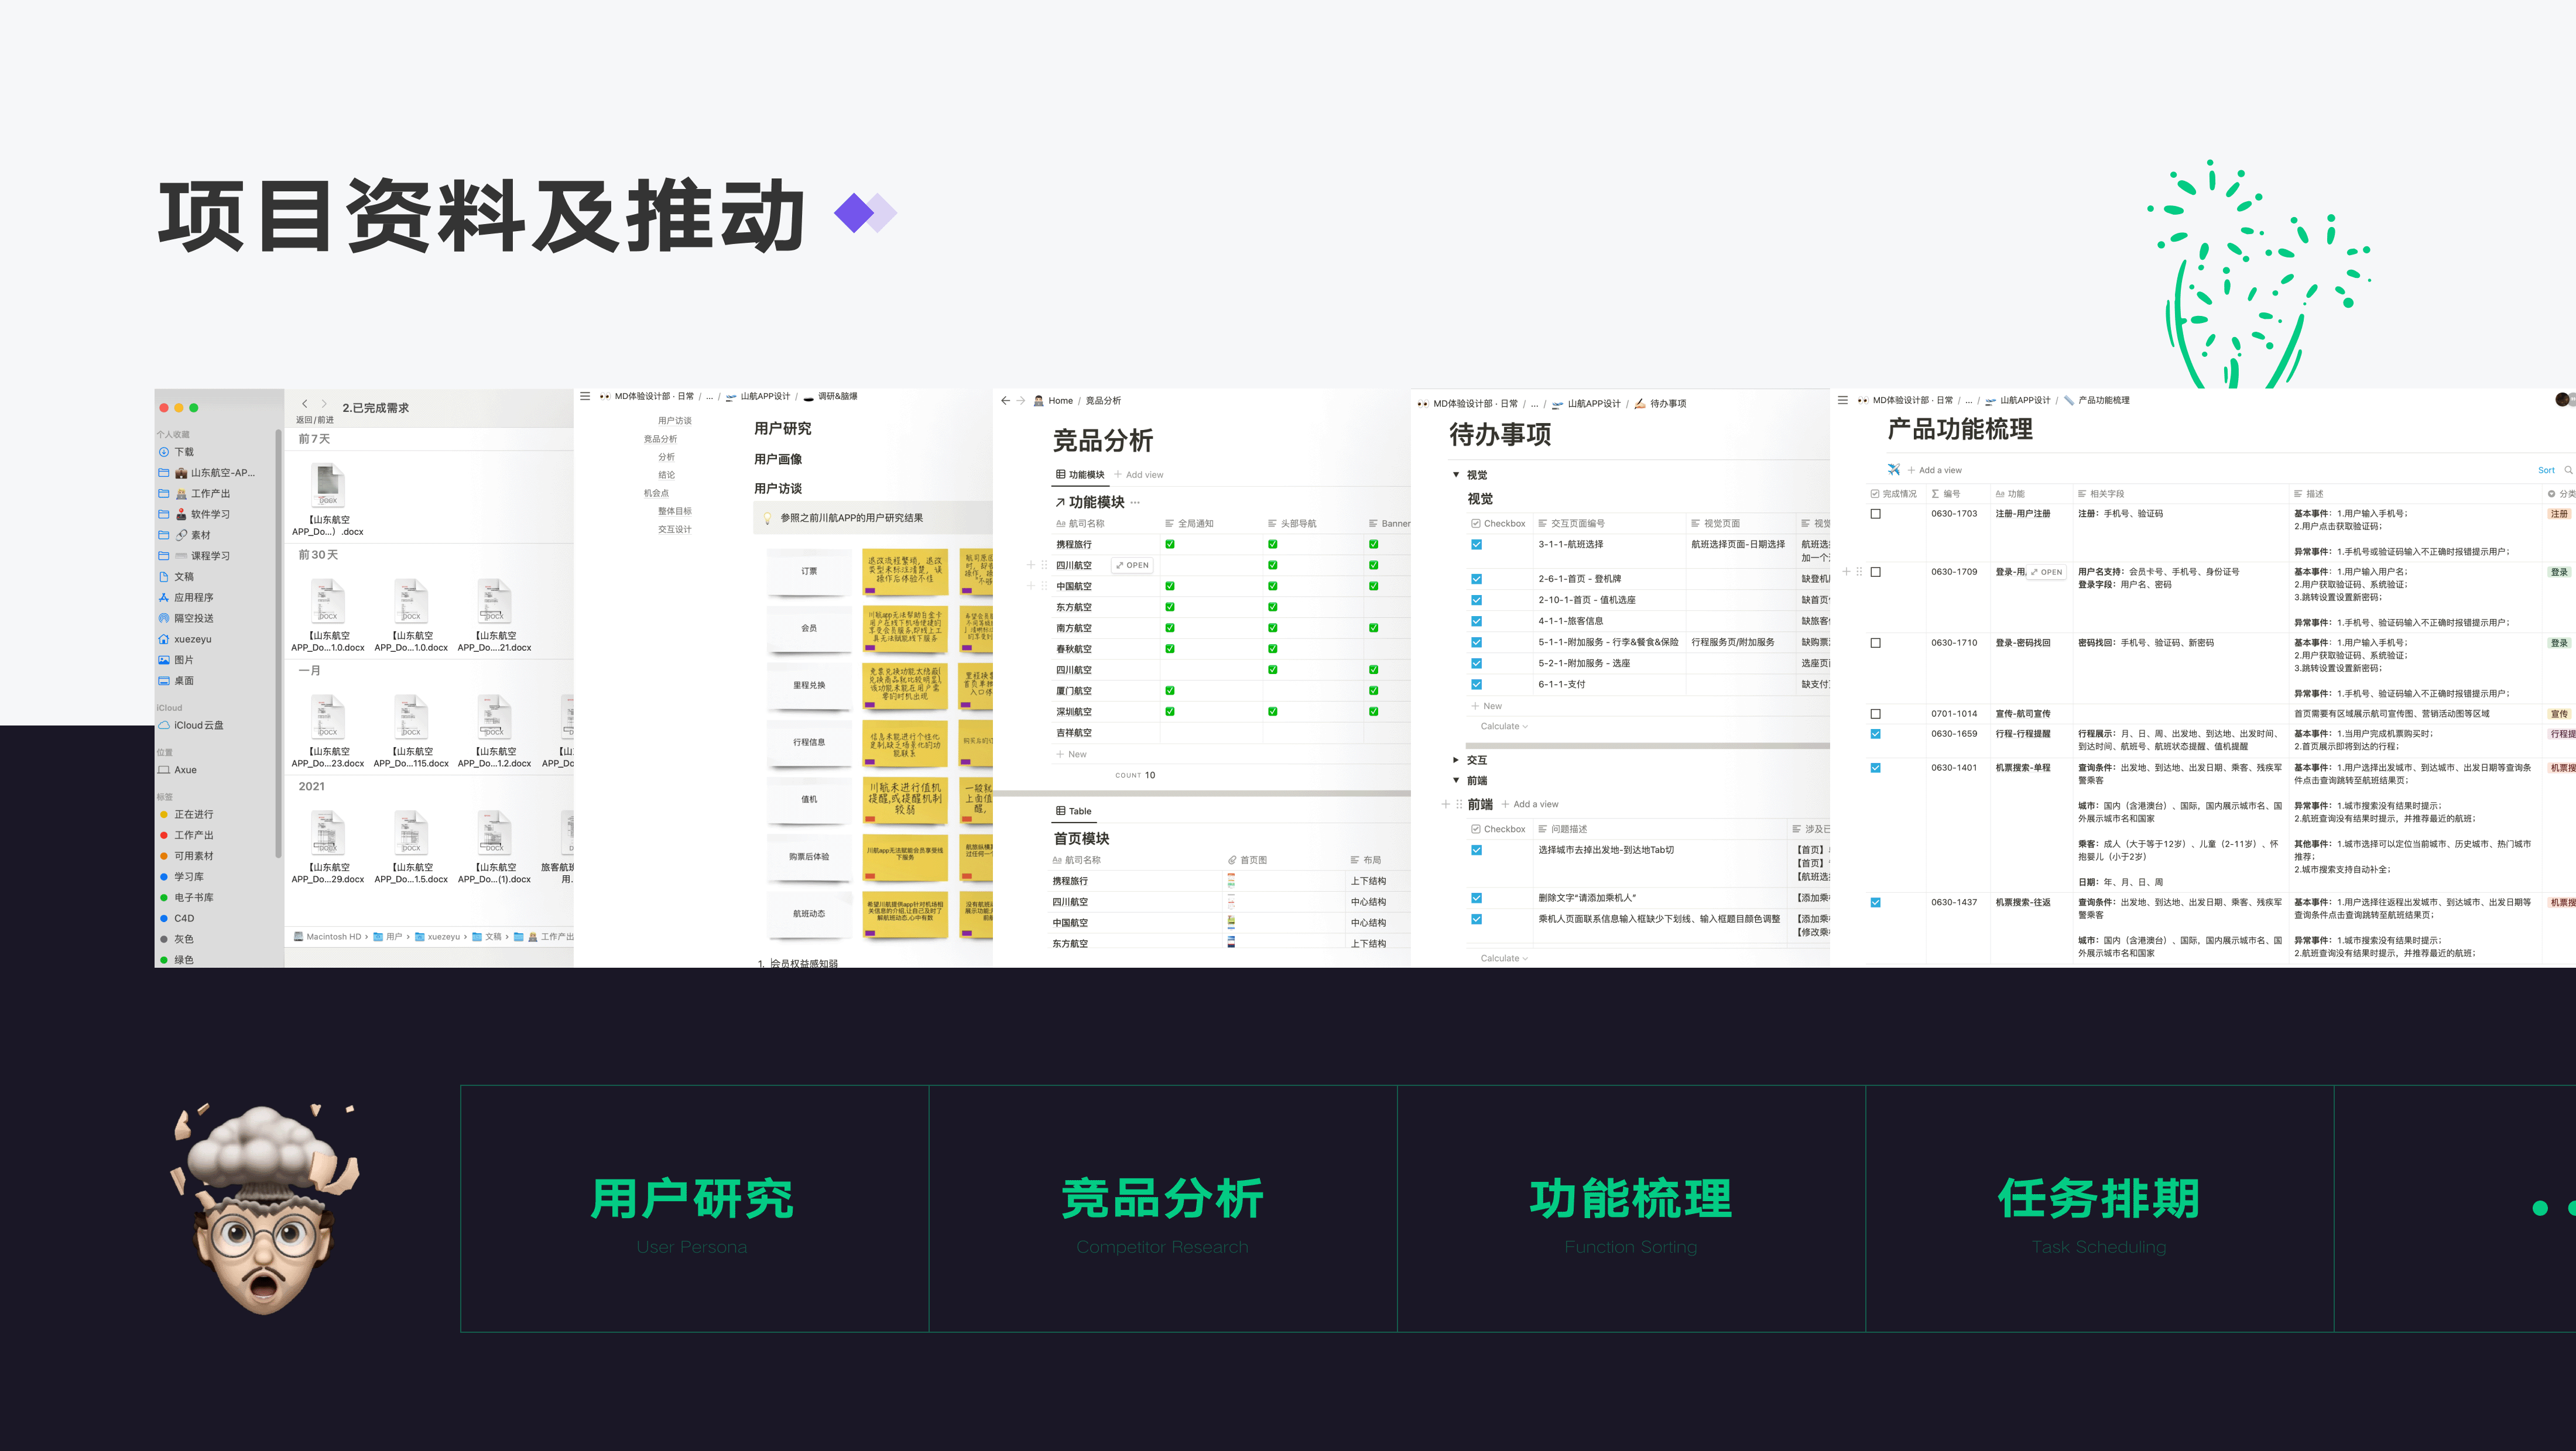Click the lightbulb callout icon
The width and height of the screenshot is (2576, 1451).
[767, 518]
